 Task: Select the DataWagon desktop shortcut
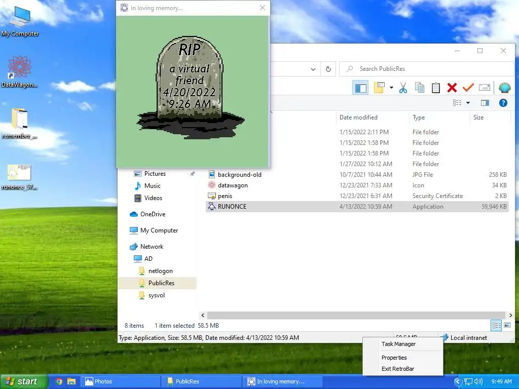pos(20,72)
